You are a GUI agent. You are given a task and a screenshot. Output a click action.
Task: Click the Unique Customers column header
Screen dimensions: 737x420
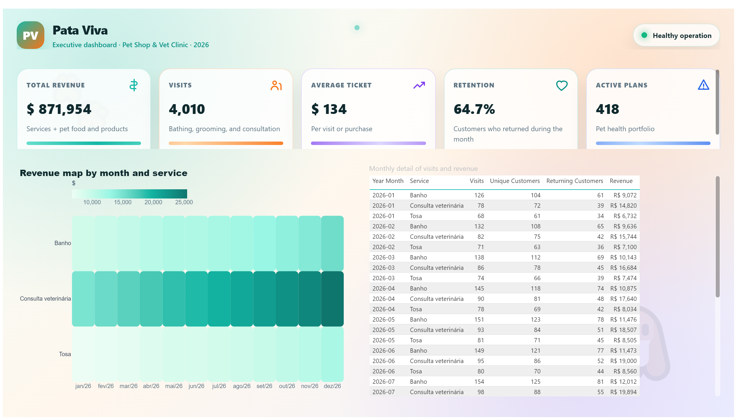514,181
